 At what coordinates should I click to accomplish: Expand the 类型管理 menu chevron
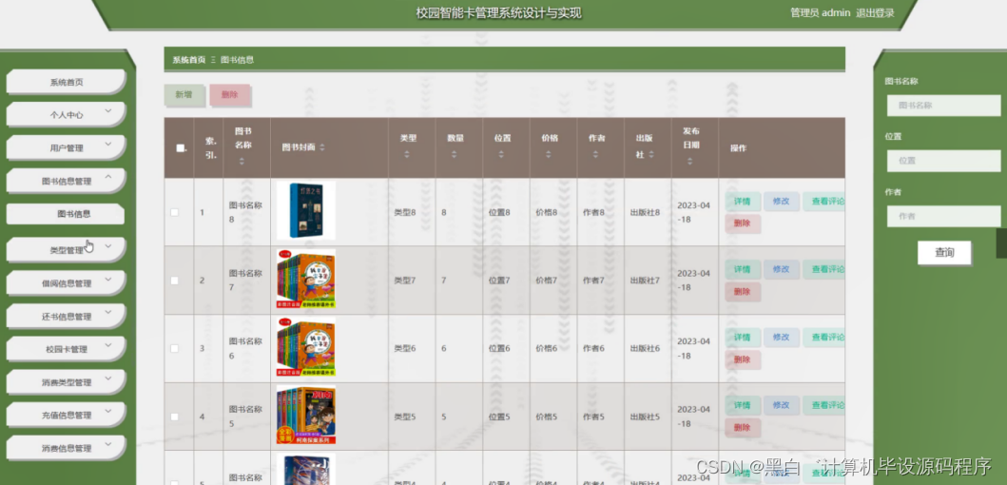pyautogui.click(x=107, y=246)
